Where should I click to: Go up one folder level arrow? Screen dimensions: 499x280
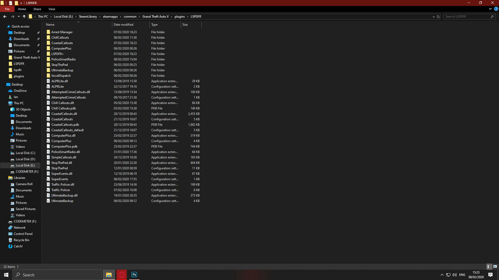(x=24, y=16)
